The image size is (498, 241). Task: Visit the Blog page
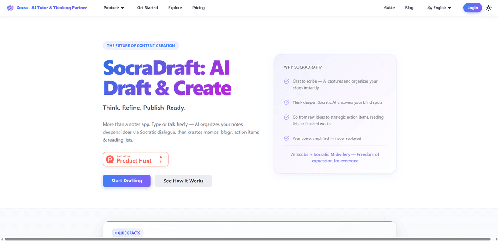409,8
